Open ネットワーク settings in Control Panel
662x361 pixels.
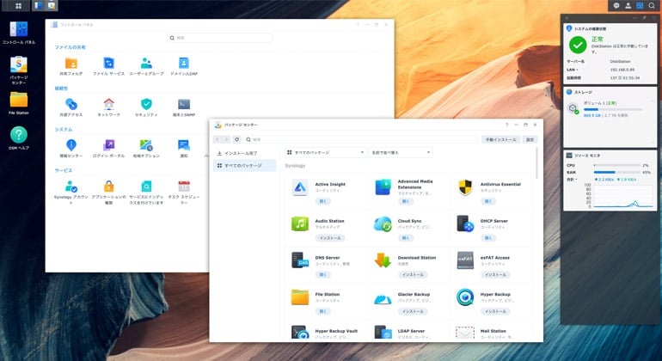(108, 104)
